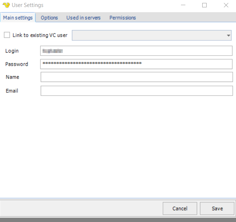Close the User Settings dialog
Image resolution: width=236 pixels, height=222 pixels.
(x=226, y=5)
